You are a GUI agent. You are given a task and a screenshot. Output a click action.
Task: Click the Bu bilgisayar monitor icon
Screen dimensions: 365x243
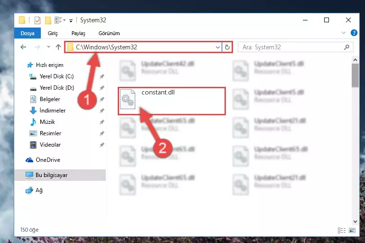(x=29, y=175)
